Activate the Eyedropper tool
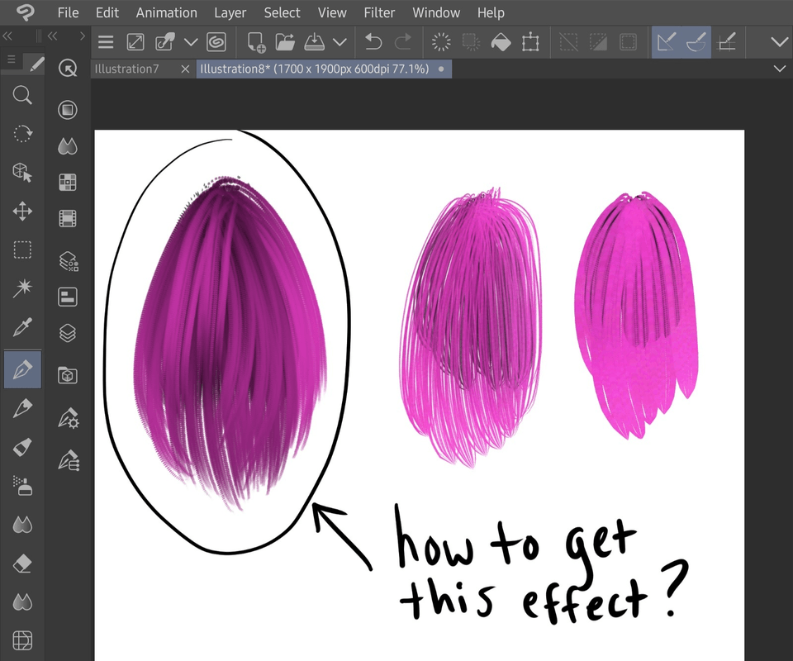This screenshot has width=793, height=661. (21, 326)
